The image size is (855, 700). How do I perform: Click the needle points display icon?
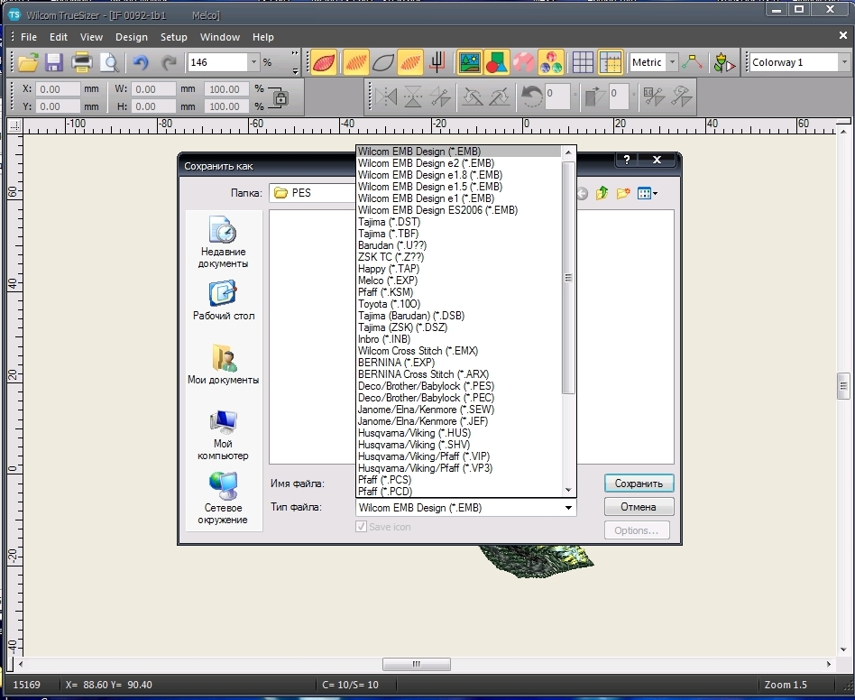tap(437, 62)
